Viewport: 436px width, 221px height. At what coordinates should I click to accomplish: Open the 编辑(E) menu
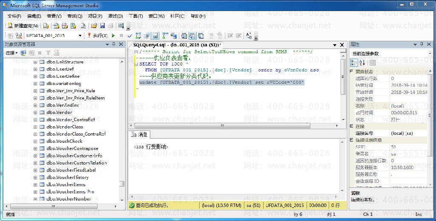click(34, 16)
